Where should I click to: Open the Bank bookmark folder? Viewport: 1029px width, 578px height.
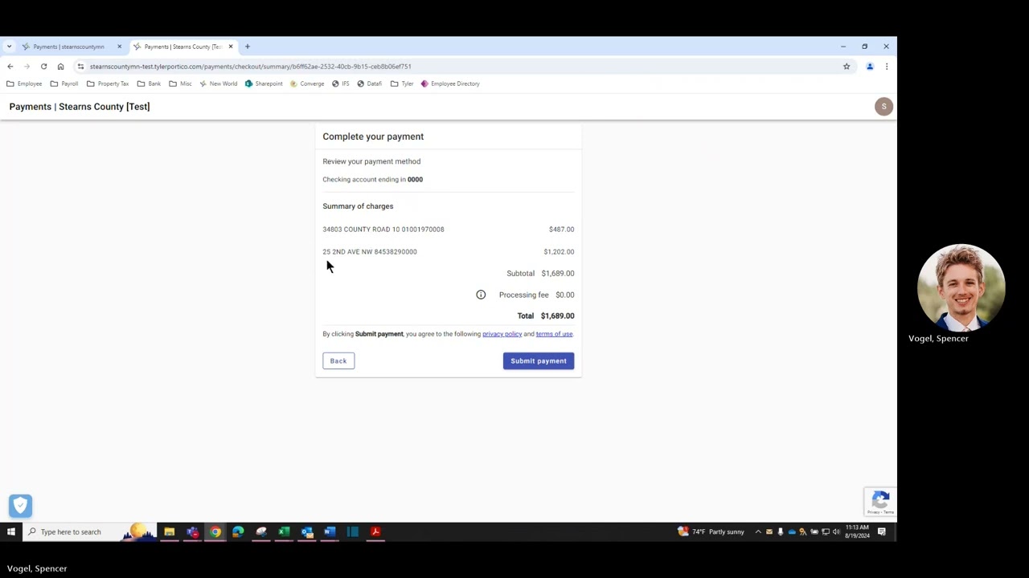(x=149, y=83)
